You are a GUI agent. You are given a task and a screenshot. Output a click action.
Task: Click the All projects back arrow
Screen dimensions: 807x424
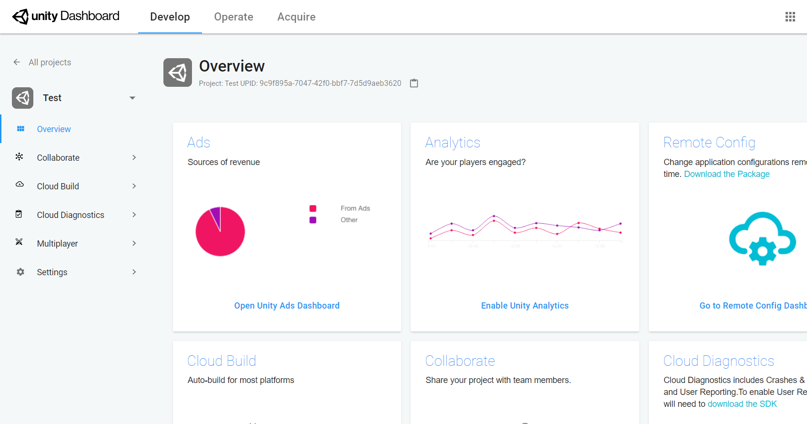coord(17,62)
